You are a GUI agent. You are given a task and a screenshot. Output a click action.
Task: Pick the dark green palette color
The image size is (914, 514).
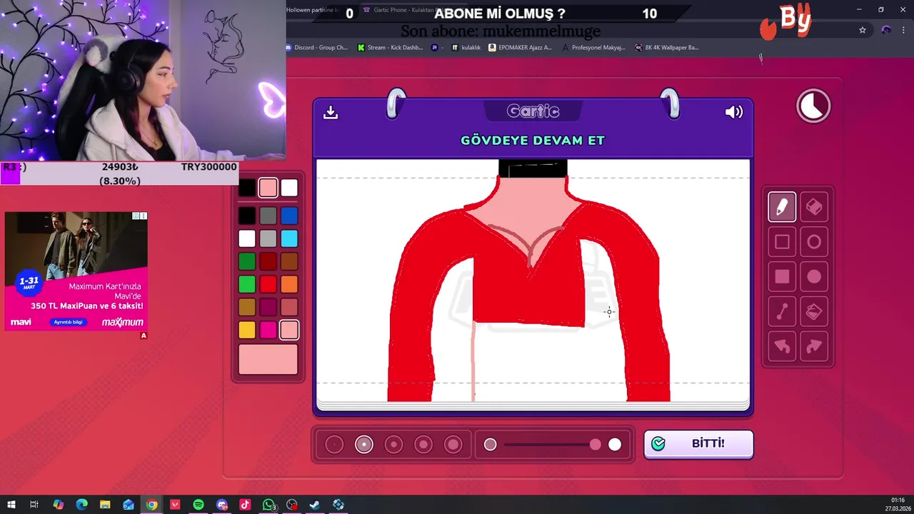[x=246, y=261]
